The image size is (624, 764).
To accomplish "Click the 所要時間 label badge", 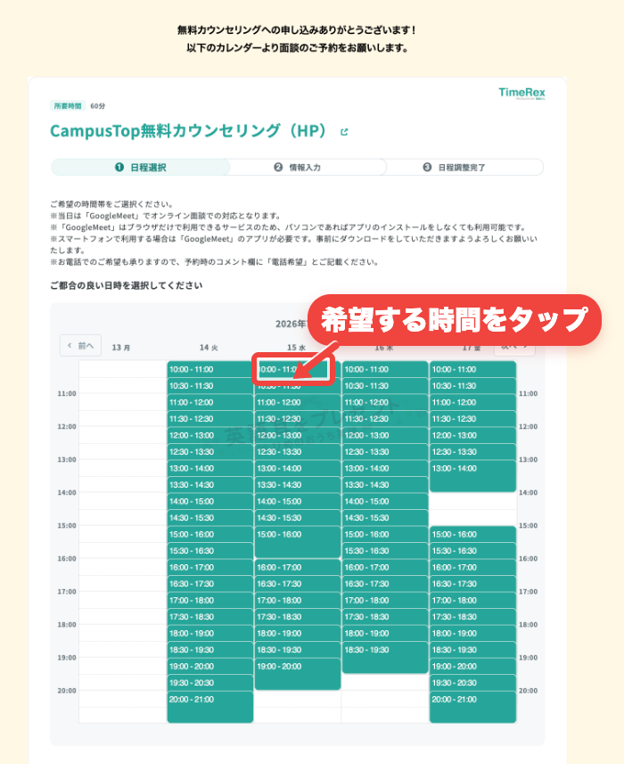I will 68,106.
